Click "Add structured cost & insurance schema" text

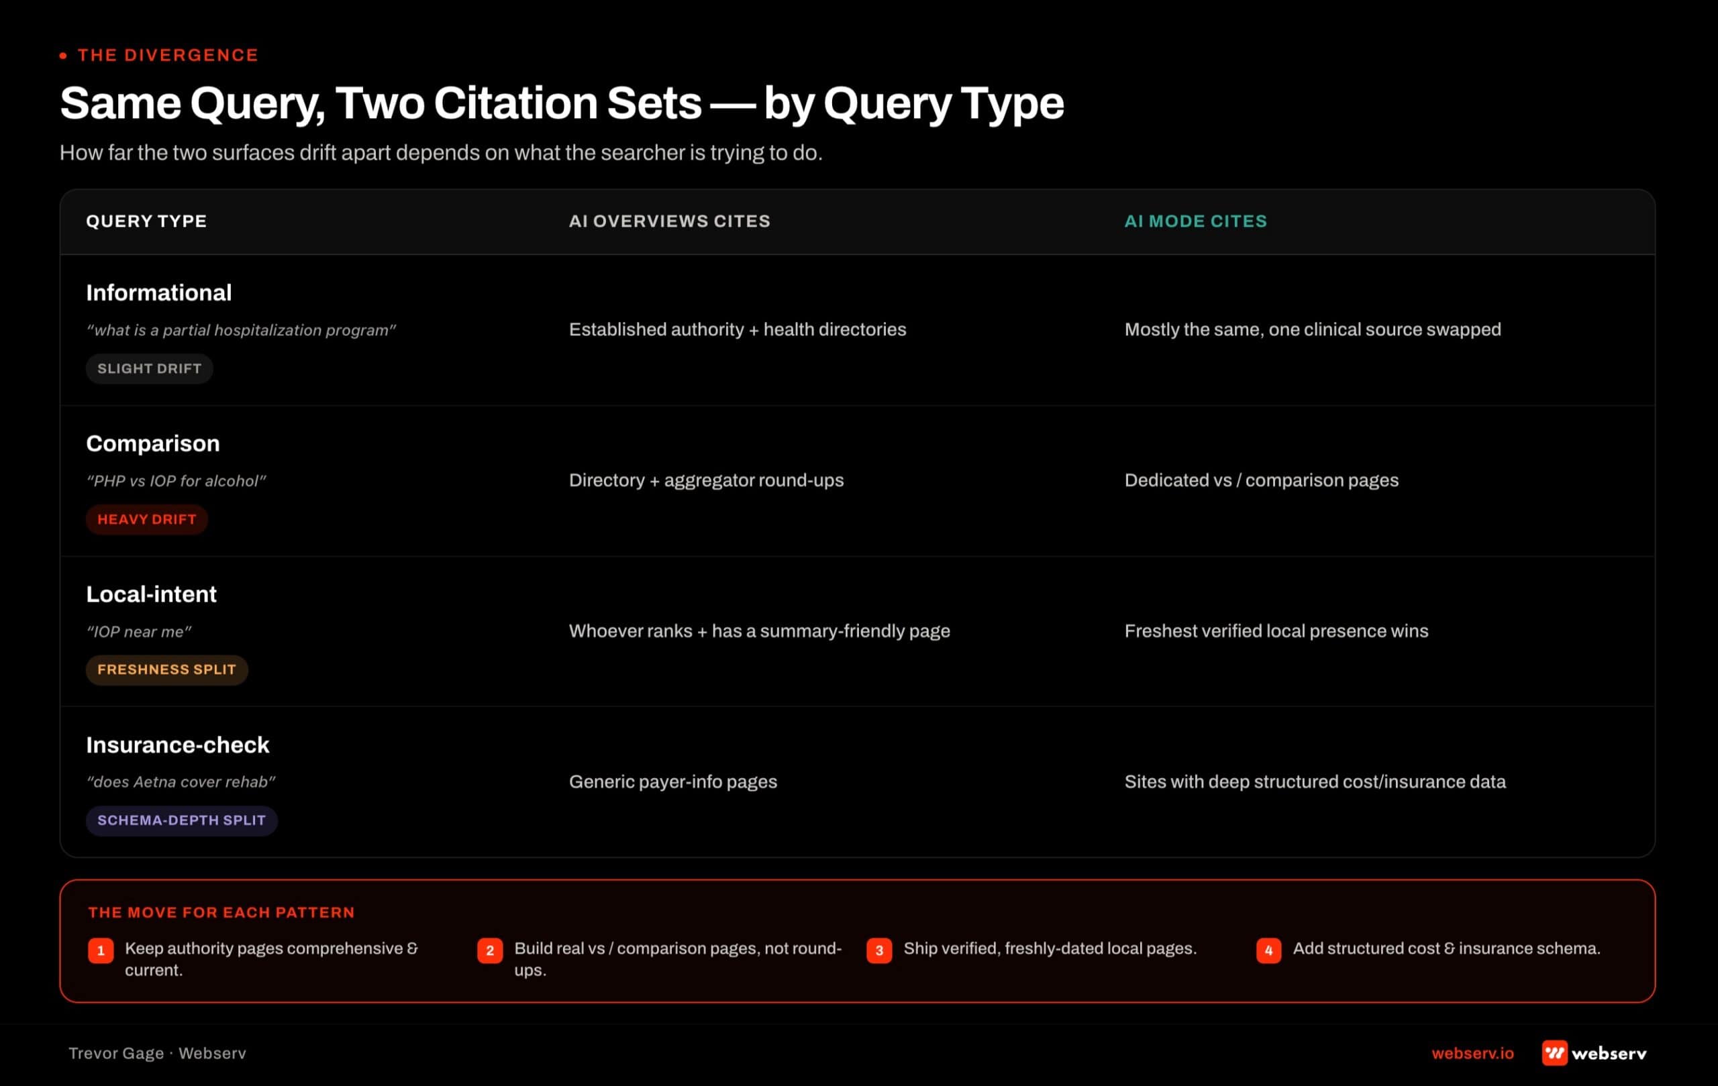pos(1447,948)
